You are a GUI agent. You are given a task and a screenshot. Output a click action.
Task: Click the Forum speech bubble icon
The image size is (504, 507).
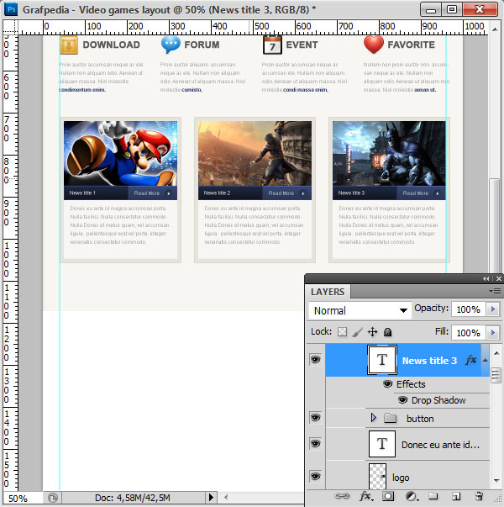[x=171, y=45]
